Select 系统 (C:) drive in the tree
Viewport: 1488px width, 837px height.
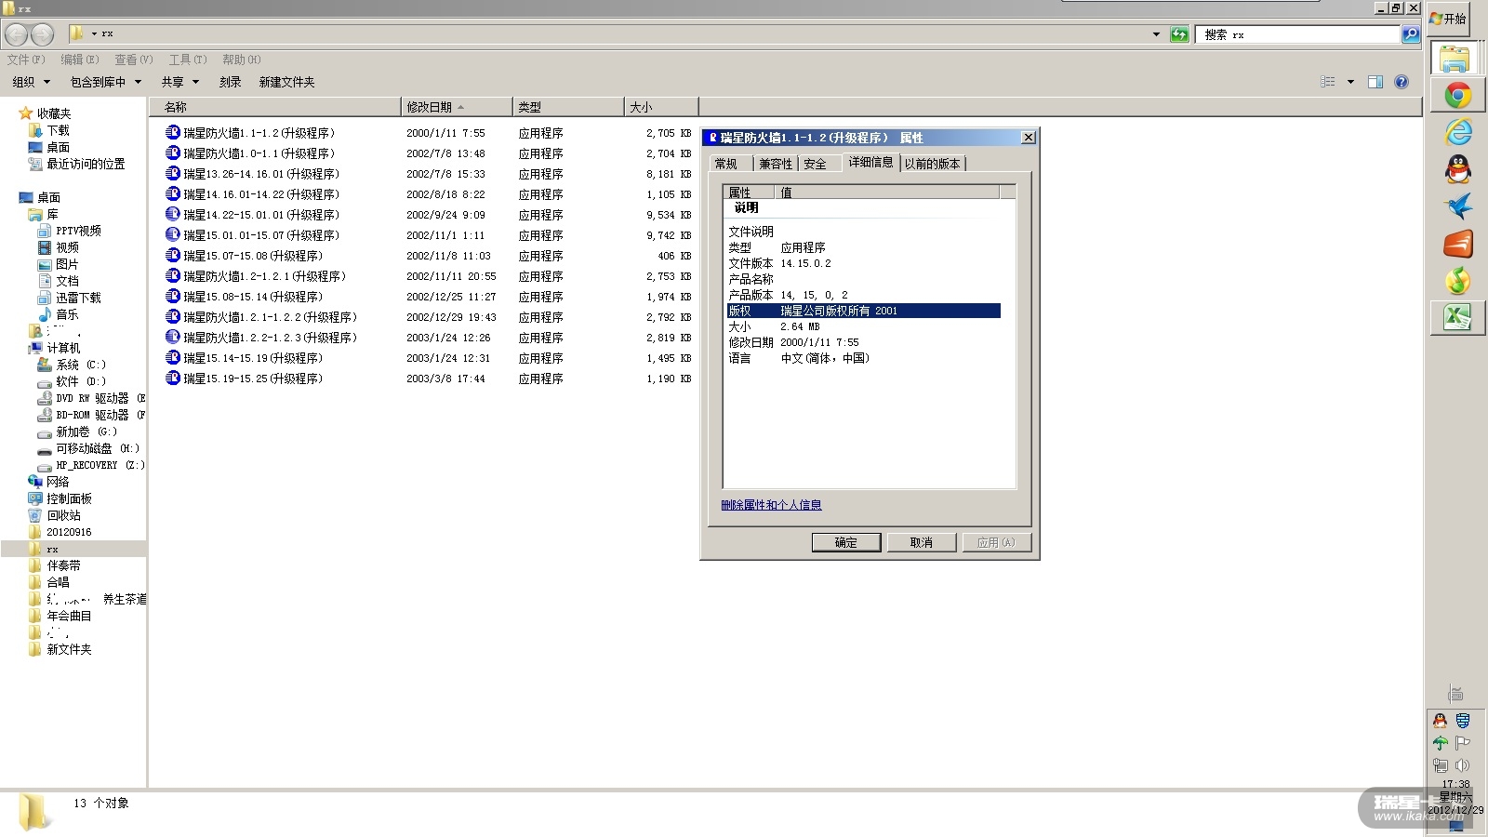(x=81, y=365)
